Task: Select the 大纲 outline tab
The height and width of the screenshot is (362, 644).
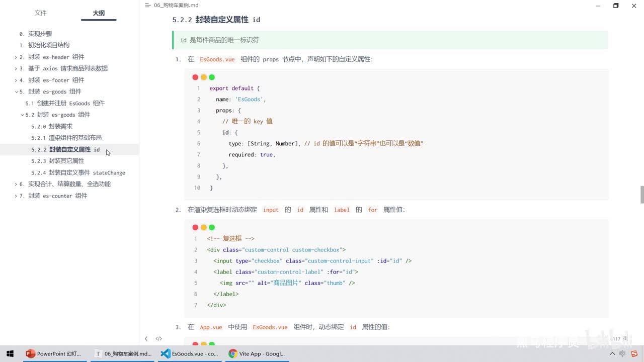Action: (x=99, y=13)
